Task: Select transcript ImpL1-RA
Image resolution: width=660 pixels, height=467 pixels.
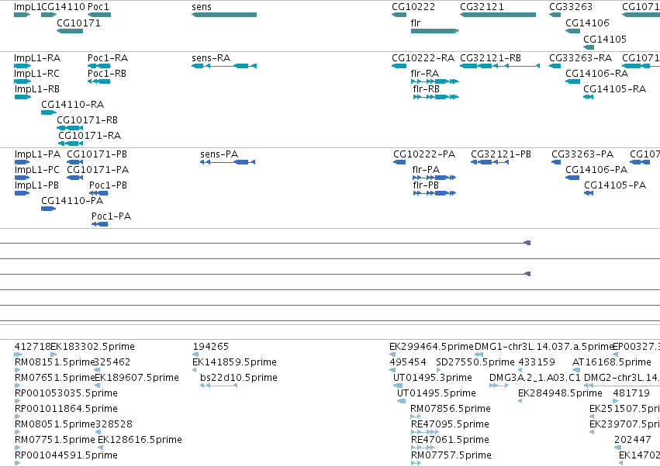Action: pyautogui.click(x=37, y=58)
